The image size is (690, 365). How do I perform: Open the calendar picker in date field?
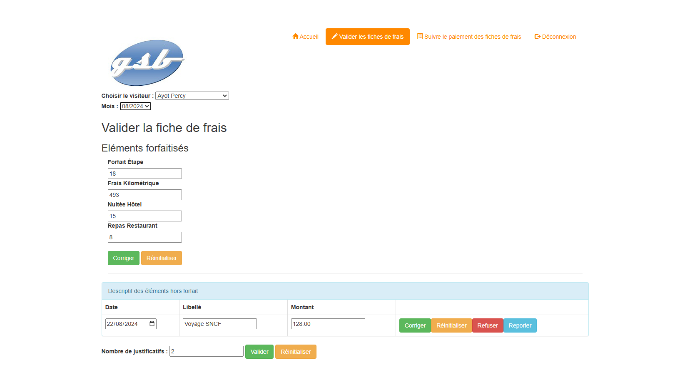[x=152, y=324]
